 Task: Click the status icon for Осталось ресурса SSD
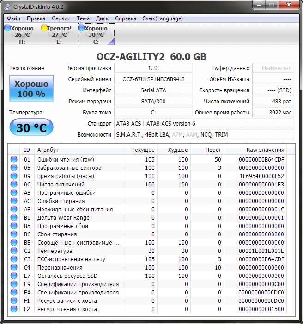pos(14,276)
